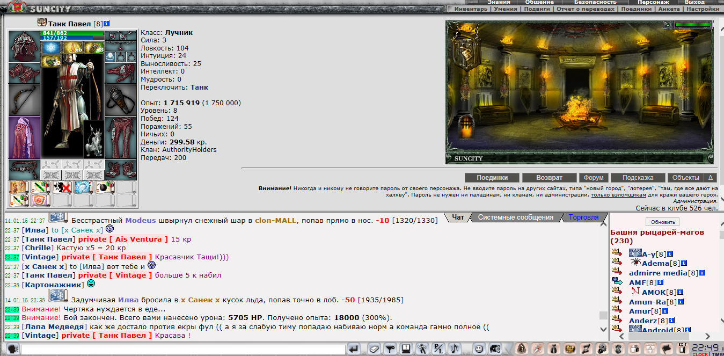Open the Персонаж menu

click(653, 2)
